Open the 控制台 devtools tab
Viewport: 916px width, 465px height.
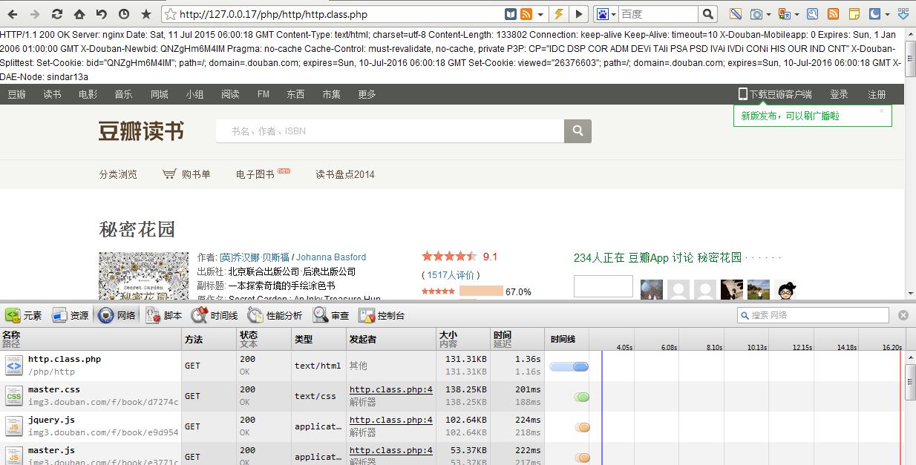tap(382, 315)
